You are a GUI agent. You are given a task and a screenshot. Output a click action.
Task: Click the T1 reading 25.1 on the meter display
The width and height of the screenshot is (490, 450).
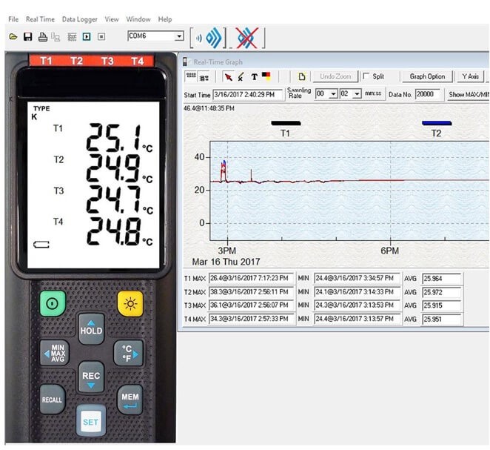coord(115,137)
